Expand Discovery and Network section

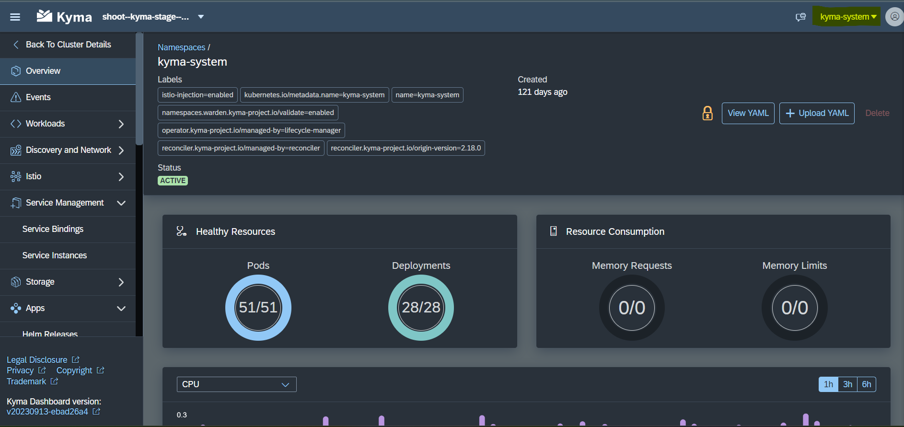coord(121,150)
